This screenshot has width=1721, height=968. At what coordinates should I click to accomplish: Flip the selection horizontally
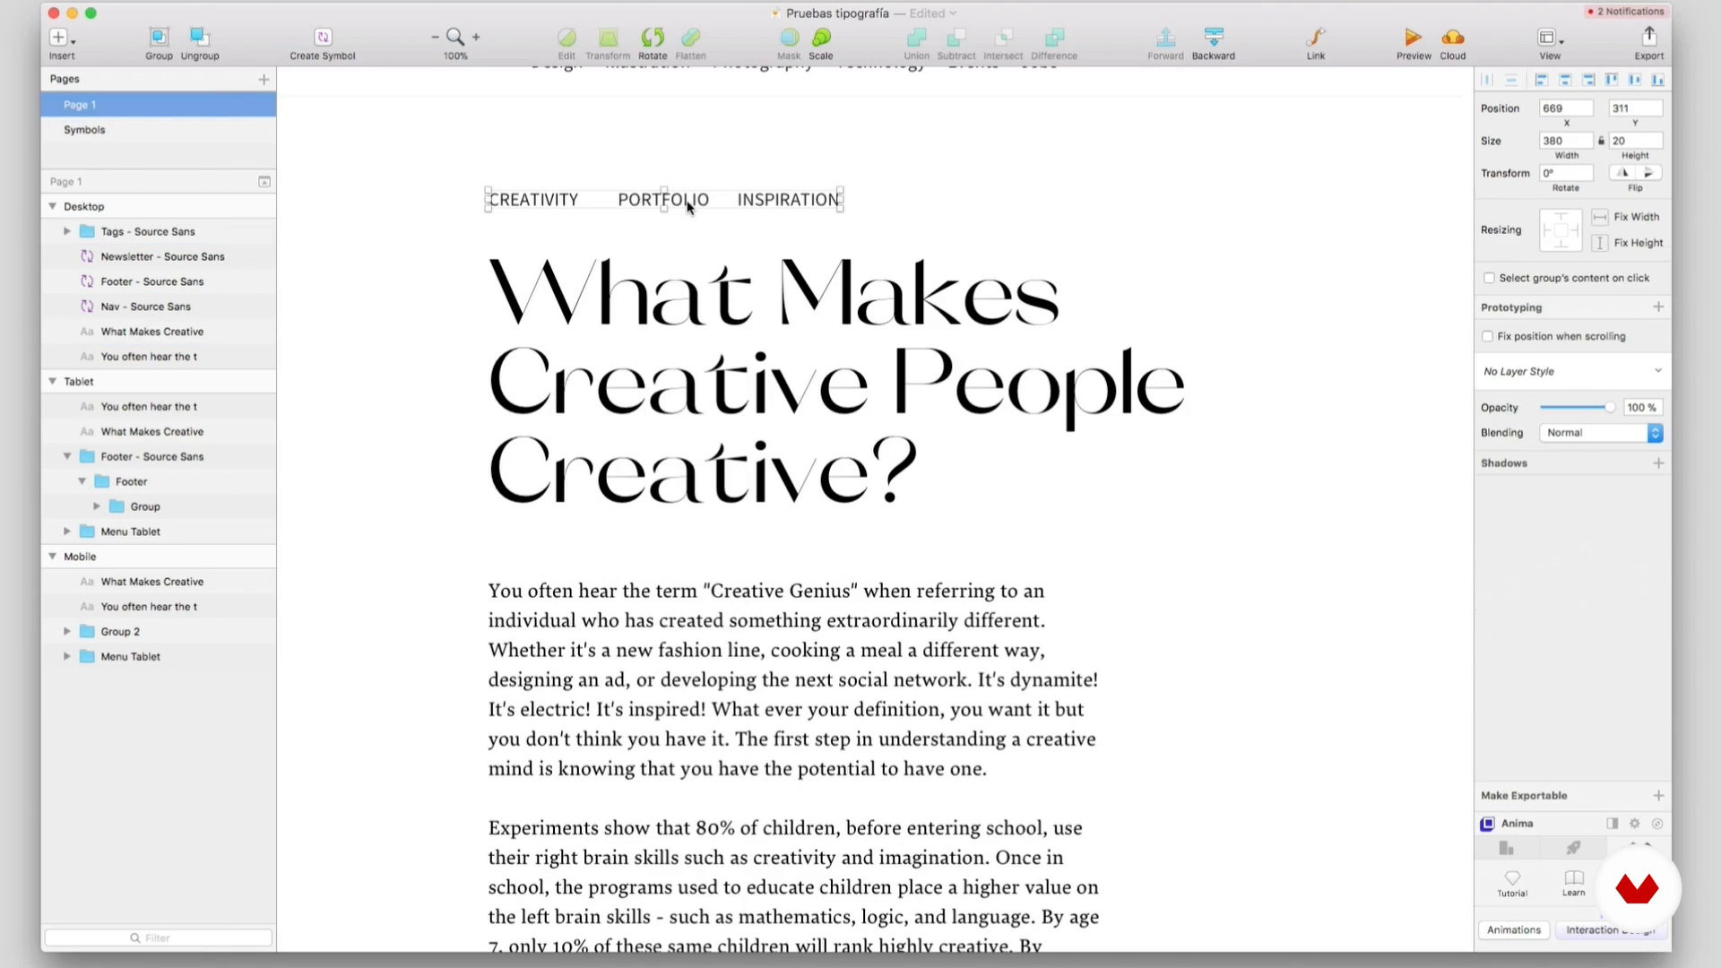pyautogui.click(x=1623, y=173)
